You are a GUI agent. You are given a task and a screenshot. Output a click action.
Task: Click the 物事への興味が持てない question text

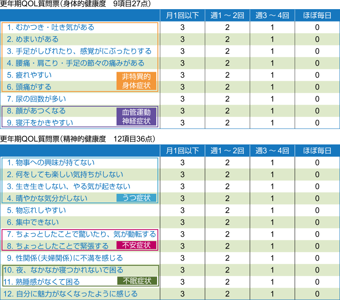click(51, 163)
